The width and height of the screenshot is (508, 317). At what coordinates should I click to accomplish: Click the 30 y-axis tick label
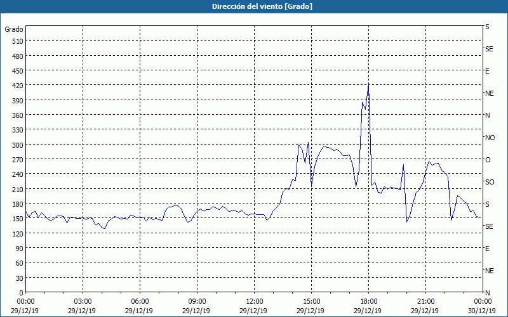20,278
